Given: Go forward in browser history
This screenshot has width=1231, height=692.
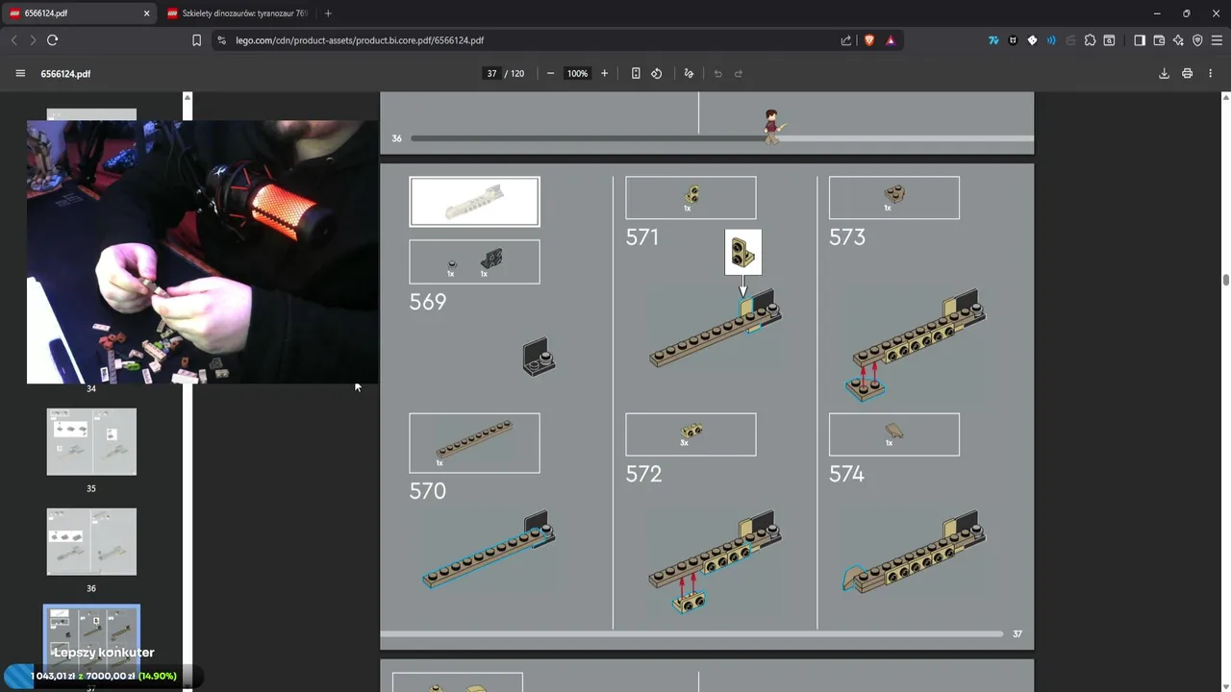Looking at the screenshot, I should 33,40.
